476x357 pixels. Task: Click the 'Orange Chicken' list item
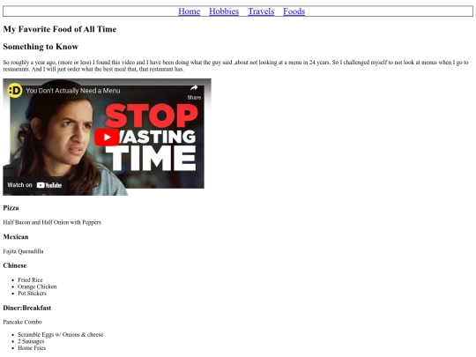point(37,286)
